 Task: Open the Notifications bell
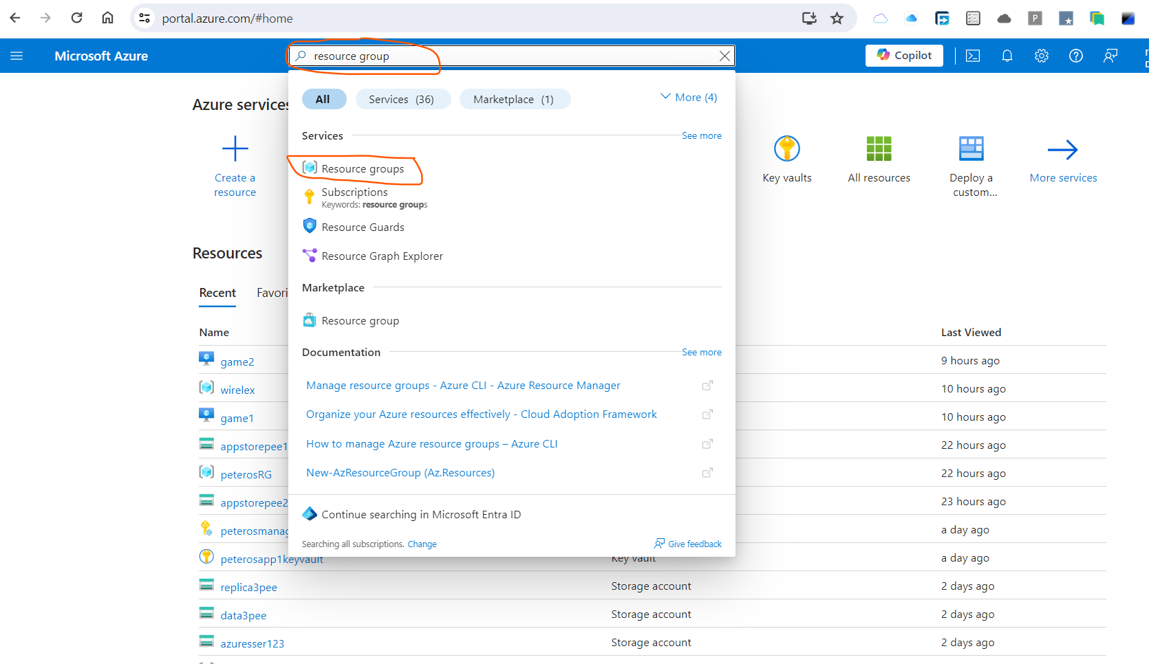click(x=1007, y=56)
